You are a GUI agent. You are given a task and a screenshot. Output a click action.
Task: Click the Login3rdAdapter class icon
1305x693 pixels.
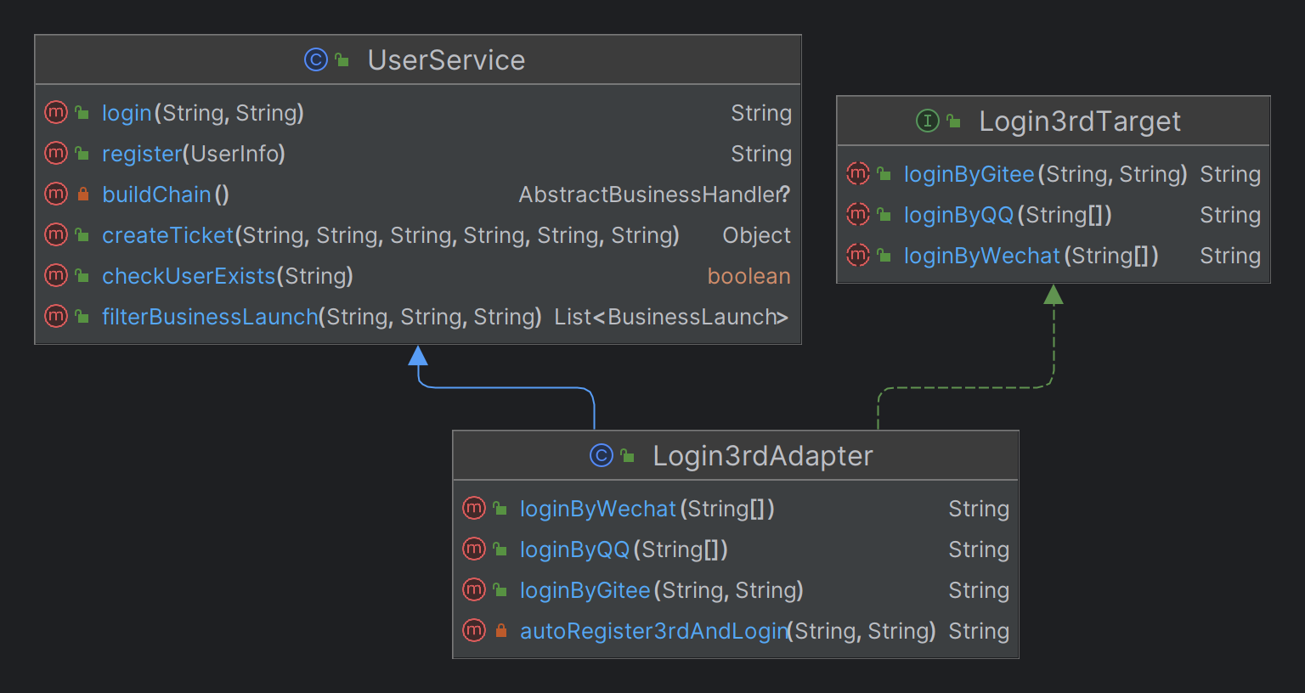tap(601, 455)
